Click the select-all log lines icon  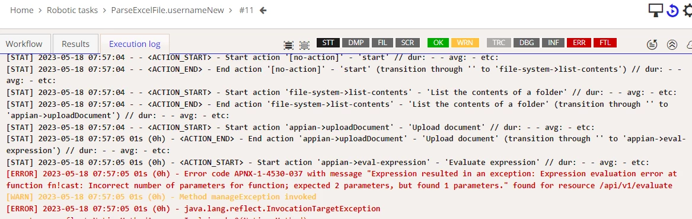click(x=288, y=44)
